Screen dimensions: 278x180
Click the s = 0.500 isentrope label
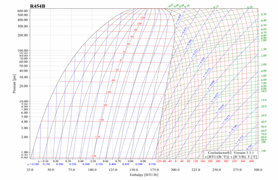[x=189, y=44]
